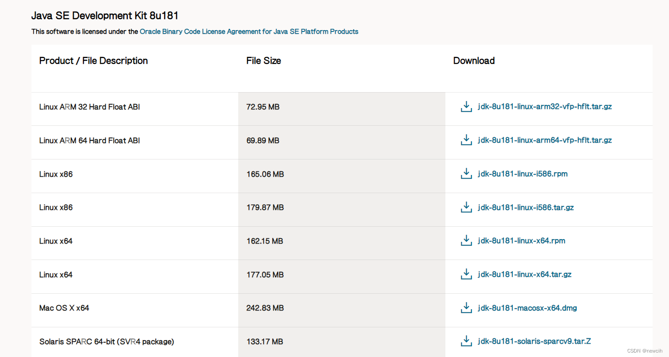Select Solaris SPARC 64-bit (SVR4 package) text
The width and height of the screenshot is (669, 357).
[x=106, y=341]
